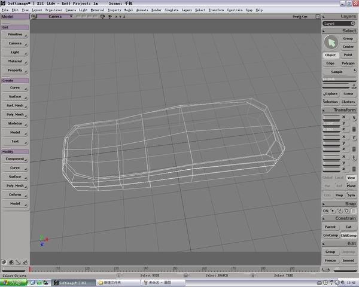The width and height of the screenshot is (359, 287).
Task: Enable snap to curves icon
Action: (x=339, y=211)
